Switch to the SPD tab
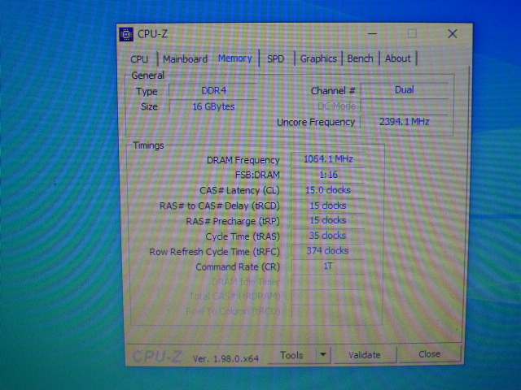521x390 pixels. [x=276, y=59]
